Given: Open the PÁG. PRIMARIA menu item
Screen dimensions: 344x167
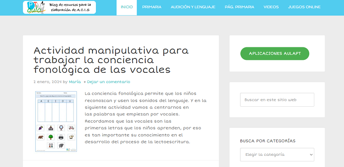Looking at the screenshot, I should (x=240, y=7).
